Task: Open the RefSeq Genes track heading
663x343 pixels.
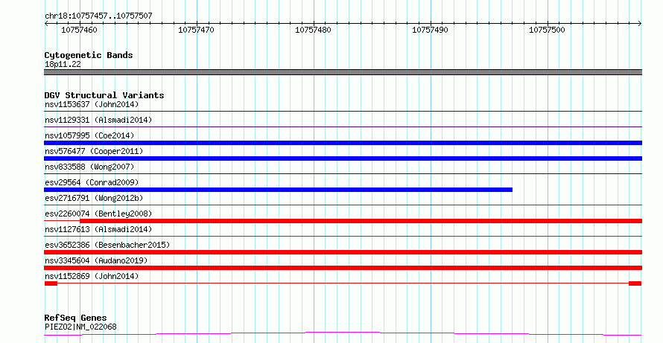Action: [x=75, y=318]
